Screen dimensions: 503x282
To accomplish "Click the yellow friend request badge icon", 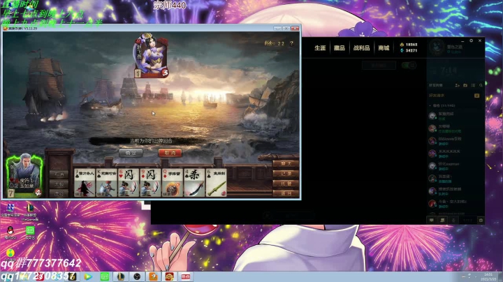I will pos(477,96).
